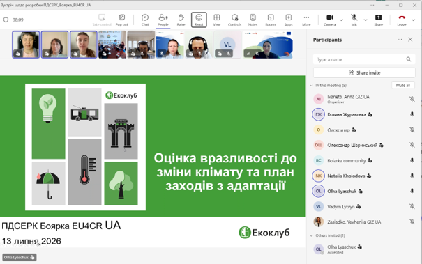The height and width of the screenshot is (264, 422).
Task: Click the Mute all button
Action: point(403,86)
